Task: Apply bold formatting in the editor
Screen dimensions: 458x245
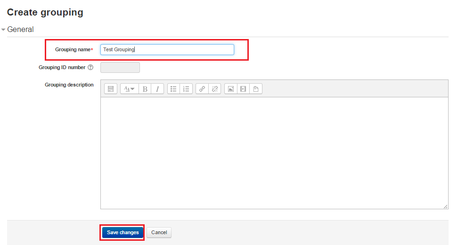Action: (145, 89)
